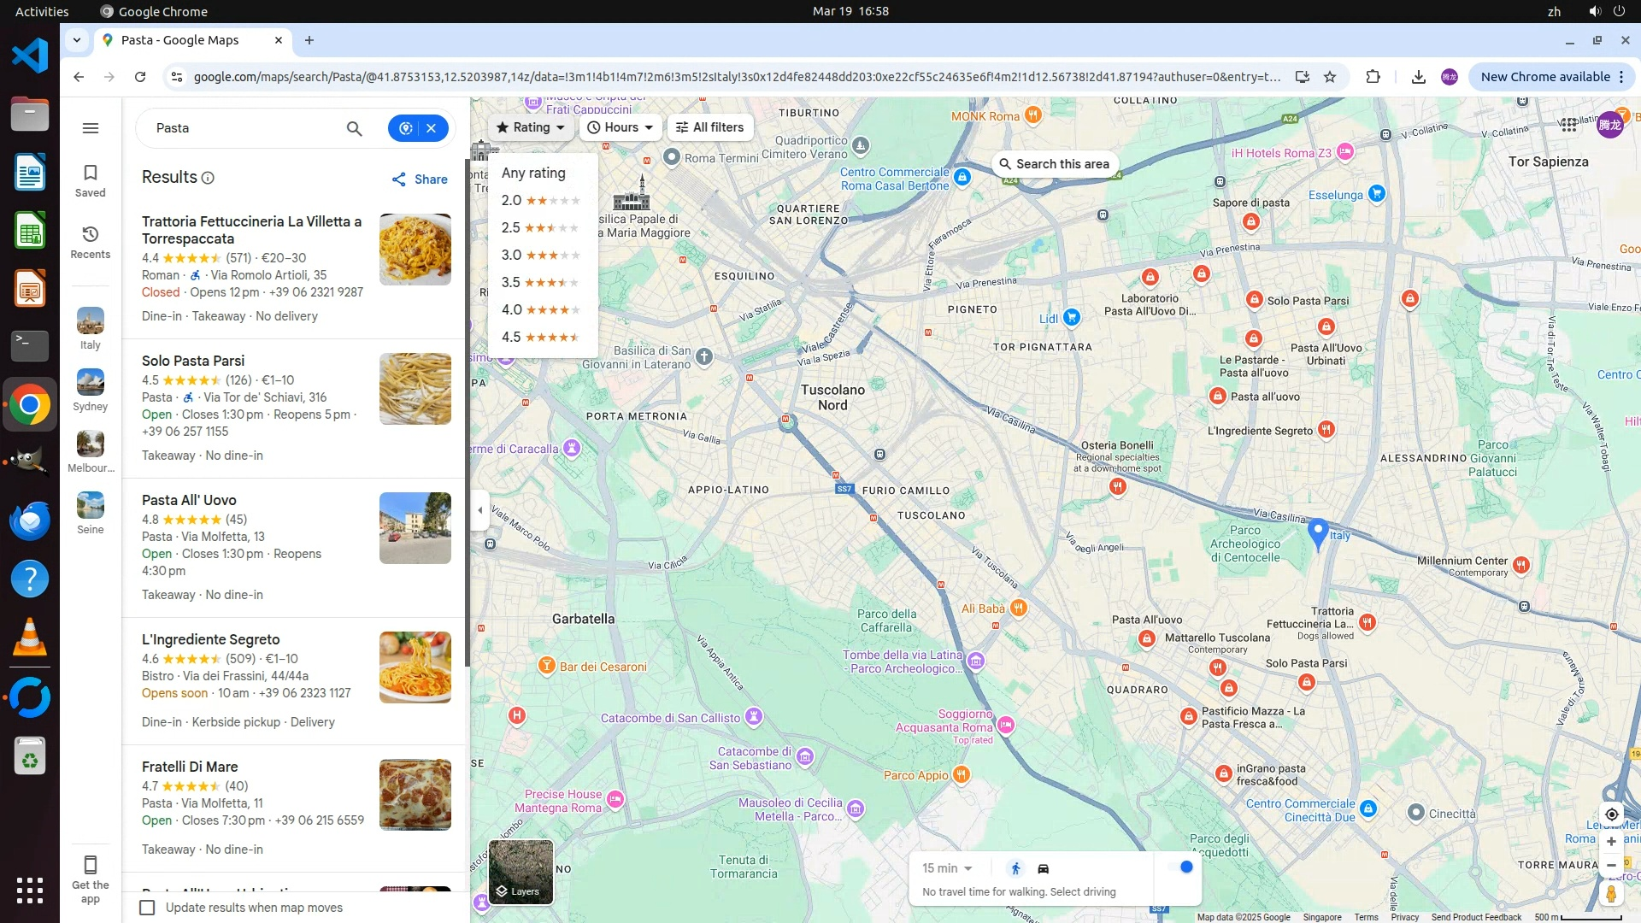Screen dimensions: 1641x923
Task: Open Layers satellite view thumbnail
Action: [x=521, y=871]
